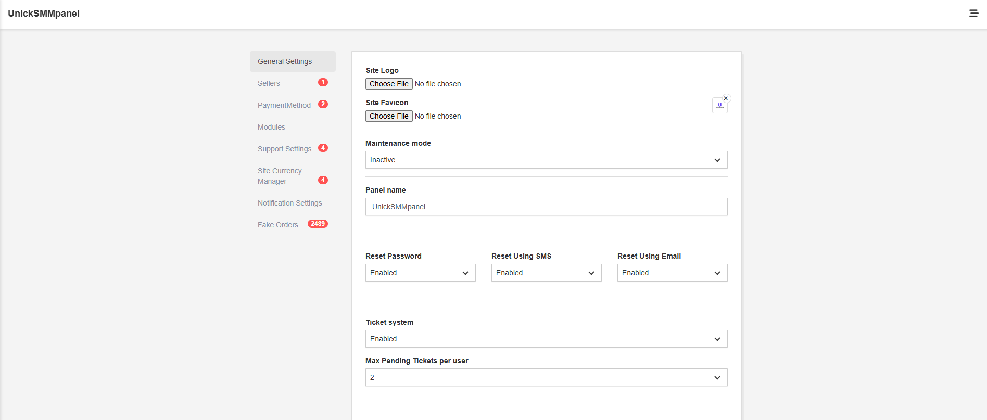Remove the favicon using the X icon

[x=726, y=98]
